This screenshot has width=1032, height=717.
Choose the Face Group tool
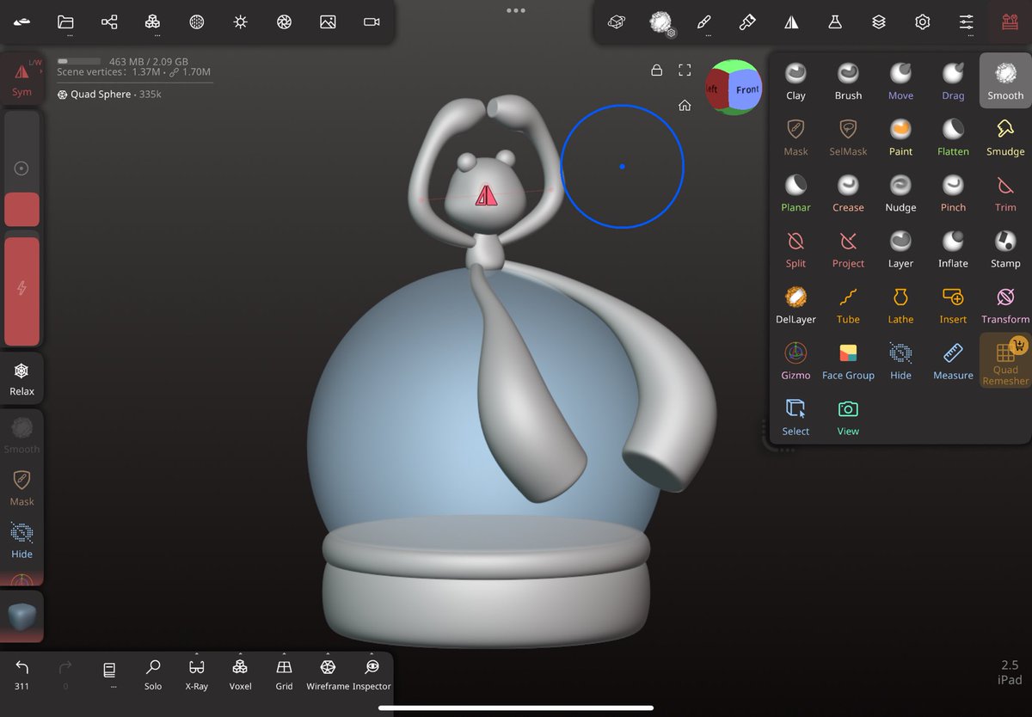[x=848, y=360]
